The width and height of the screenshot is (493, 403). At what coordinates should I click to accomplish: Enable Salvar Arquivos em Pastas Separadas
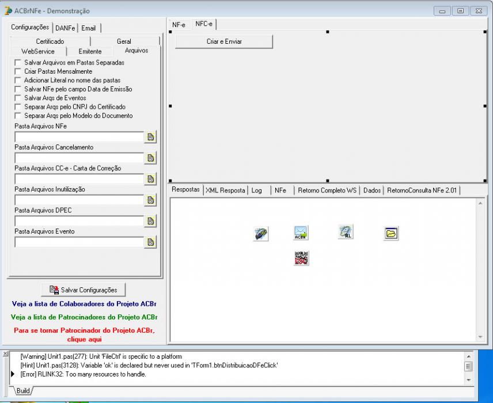(x=18, y=63)
